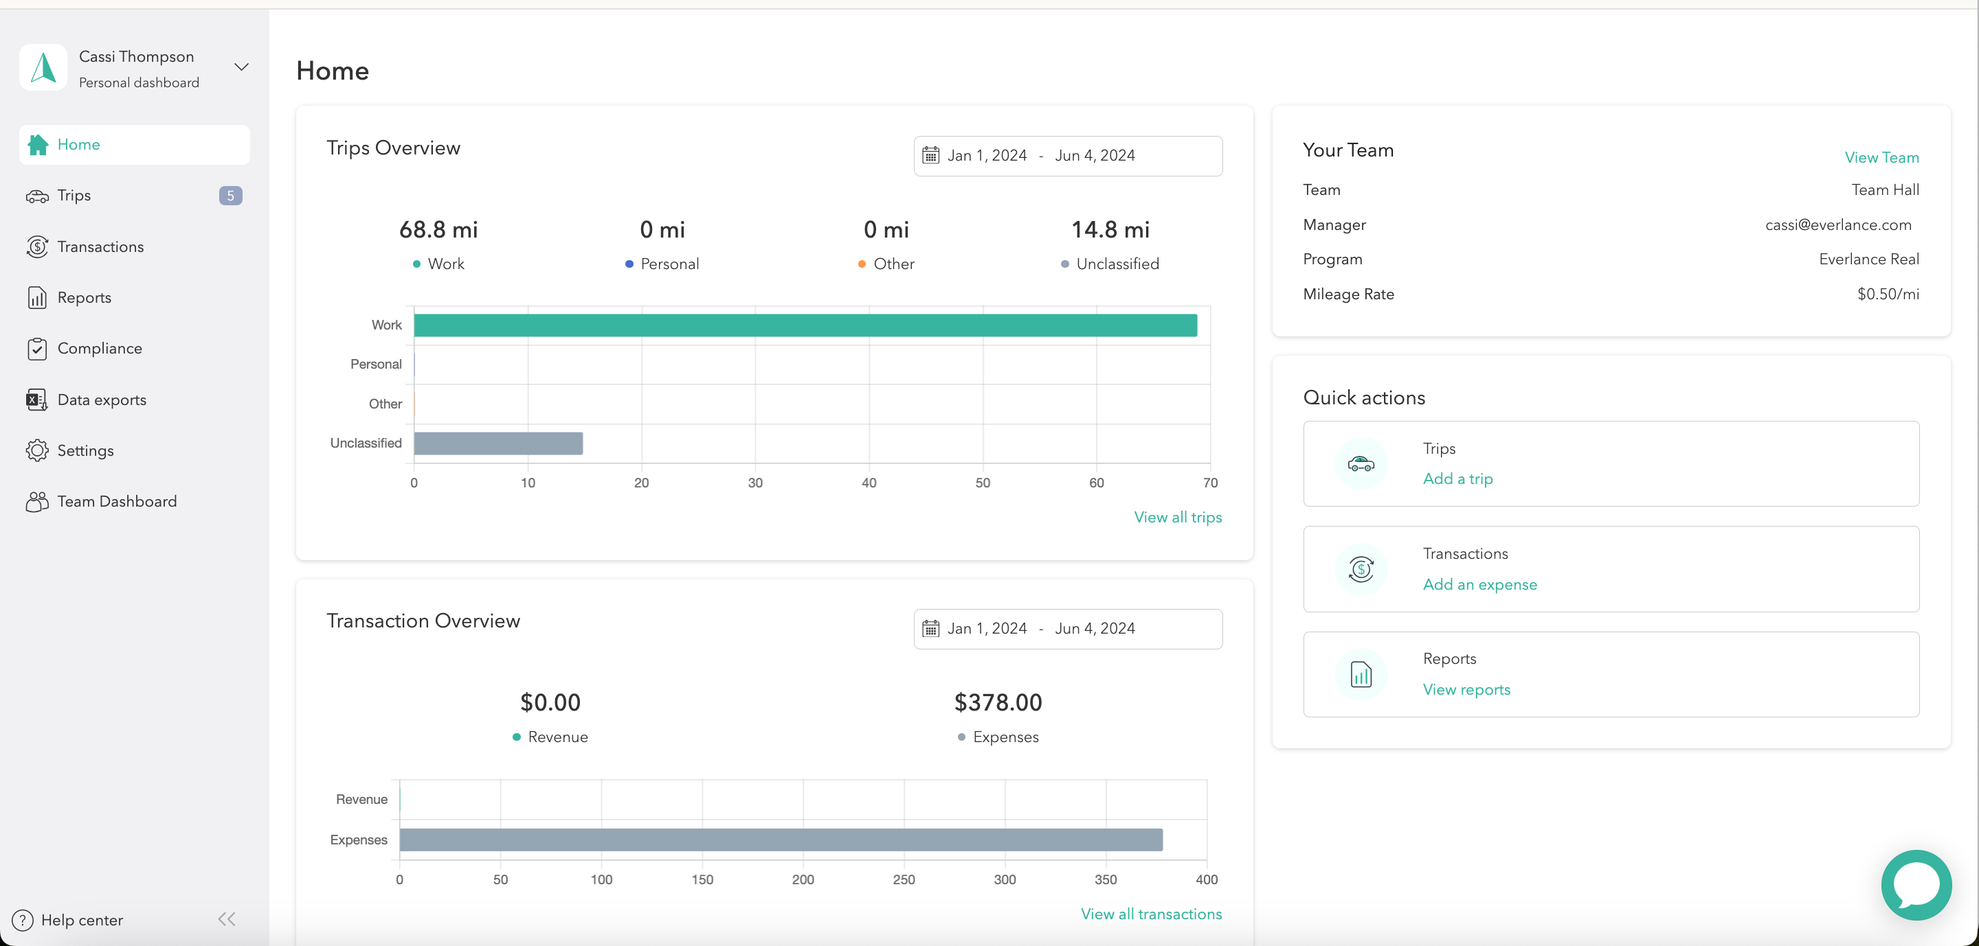Click the Everlance logo icon
Viewport: 1979px width, 946px height.
(x=43, y=67)
